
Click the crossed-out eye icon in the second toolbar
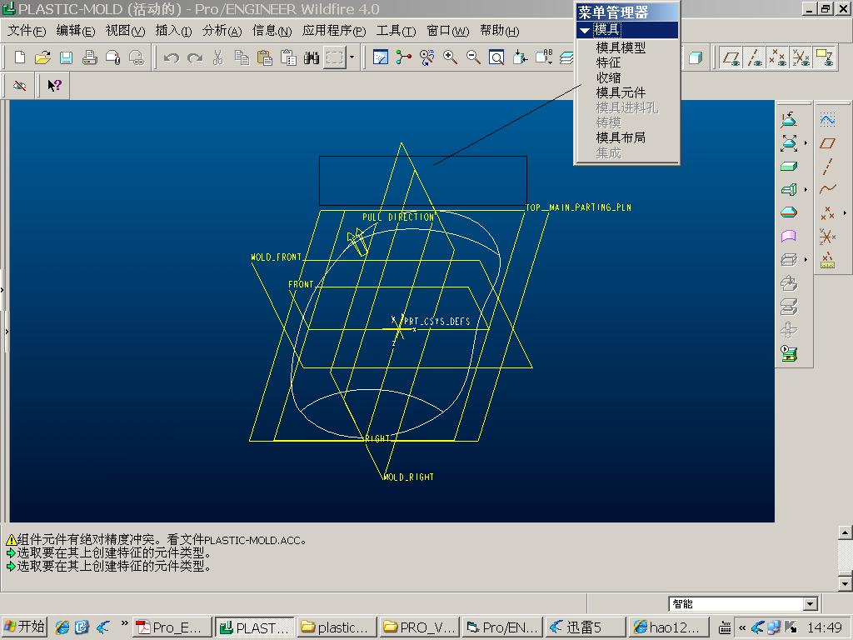tap(20, 86)
